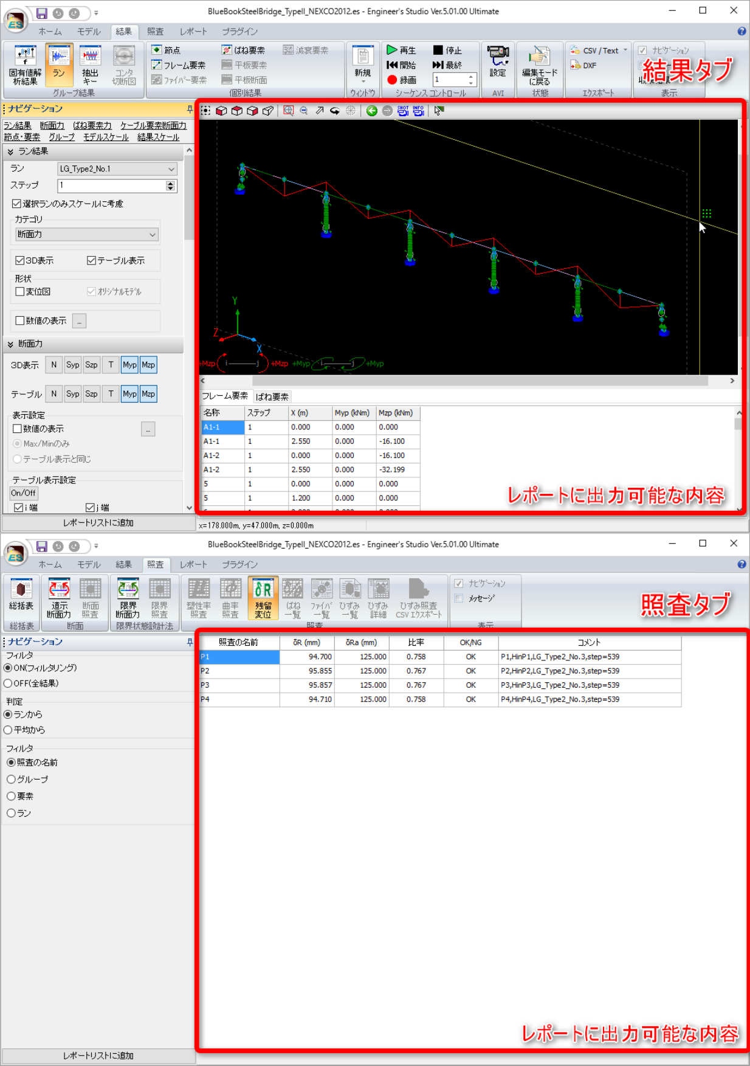This screenshot has height=1066, width=750.
Task: Select the ラン group result icon
Action: point(58,65)
